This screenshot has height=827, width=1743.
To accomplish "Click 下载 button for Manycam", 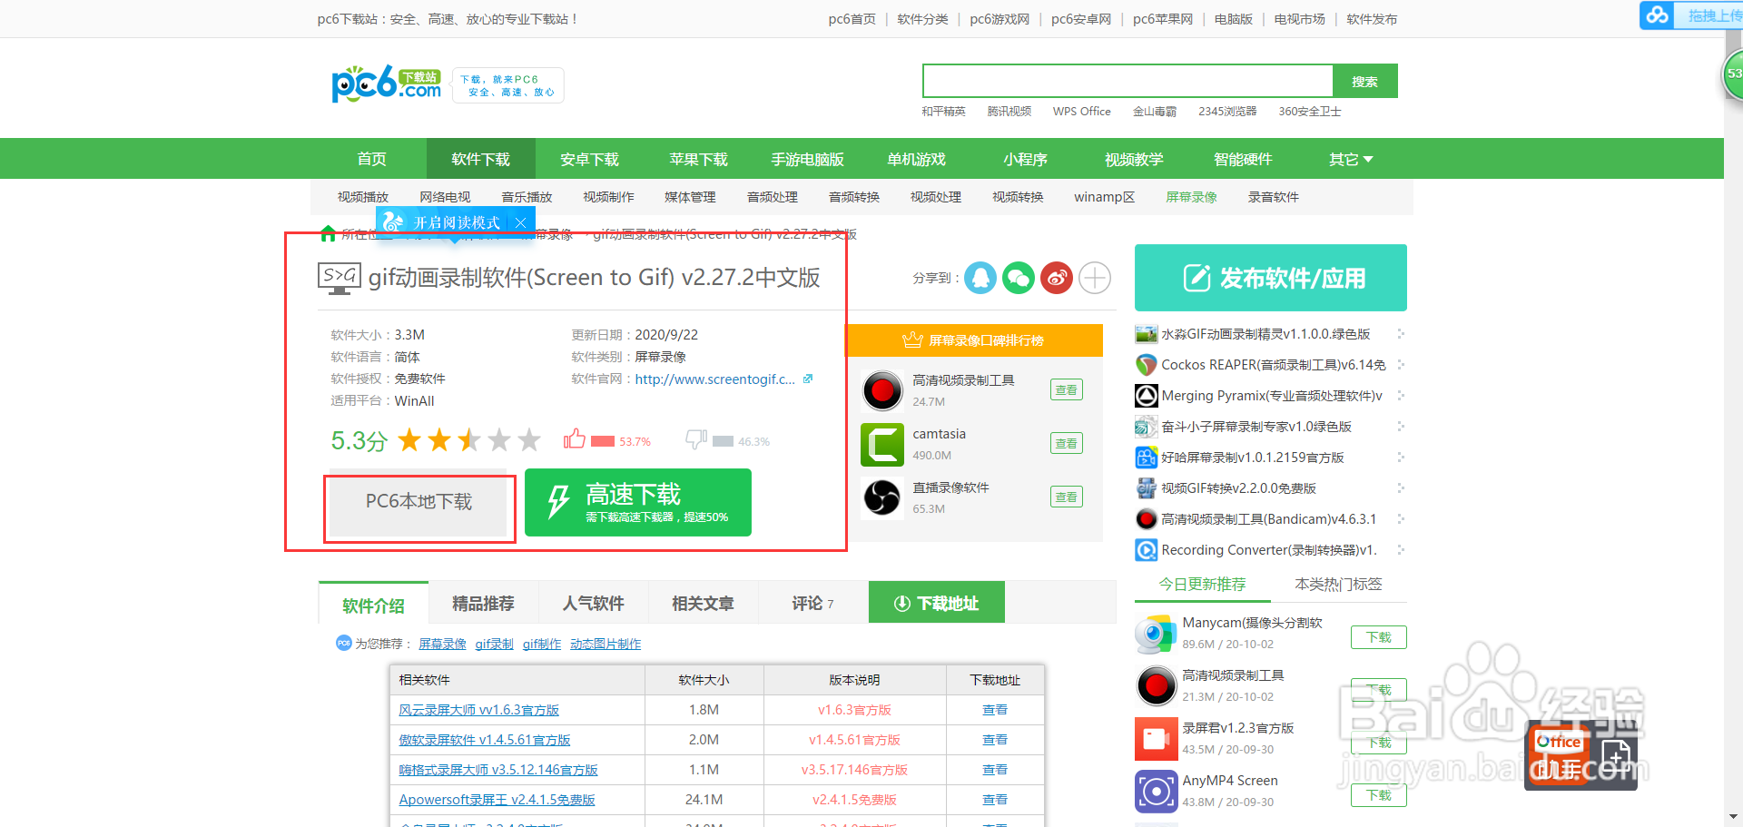I will pyautogui.click(x=1378, y=637).
